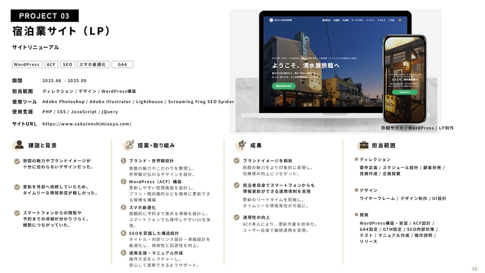Screen dimensions: 485x273
Task: Click the square bullet beside デザイン heading
Action: click(357, 190)
